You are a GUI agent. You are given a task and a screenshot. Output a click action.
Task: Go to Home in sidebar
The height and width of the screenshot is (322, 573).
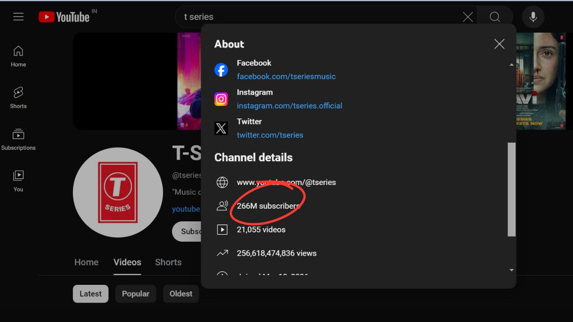pos(18,56)
